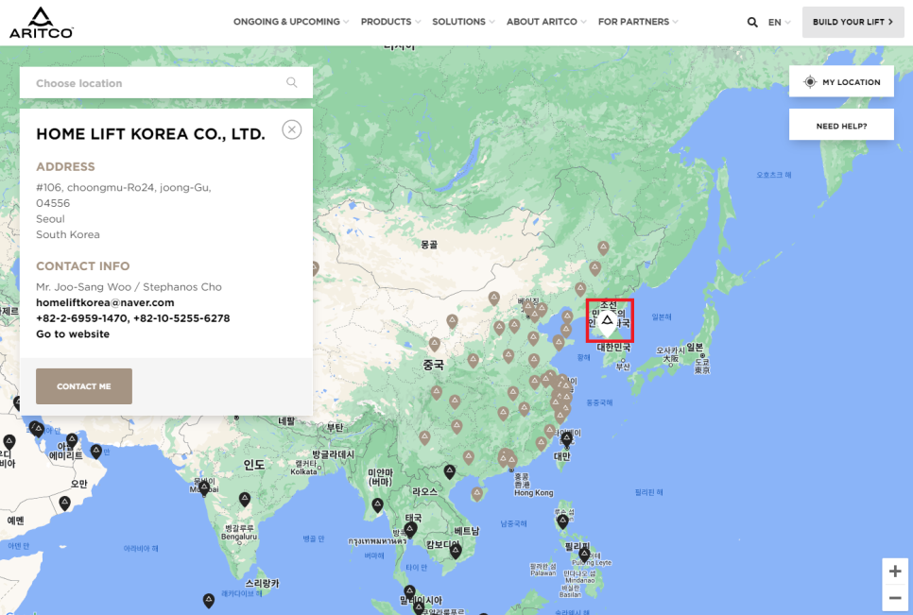Click the Build Your Lift button
913x615 pixels.
(x=853, y=22)
